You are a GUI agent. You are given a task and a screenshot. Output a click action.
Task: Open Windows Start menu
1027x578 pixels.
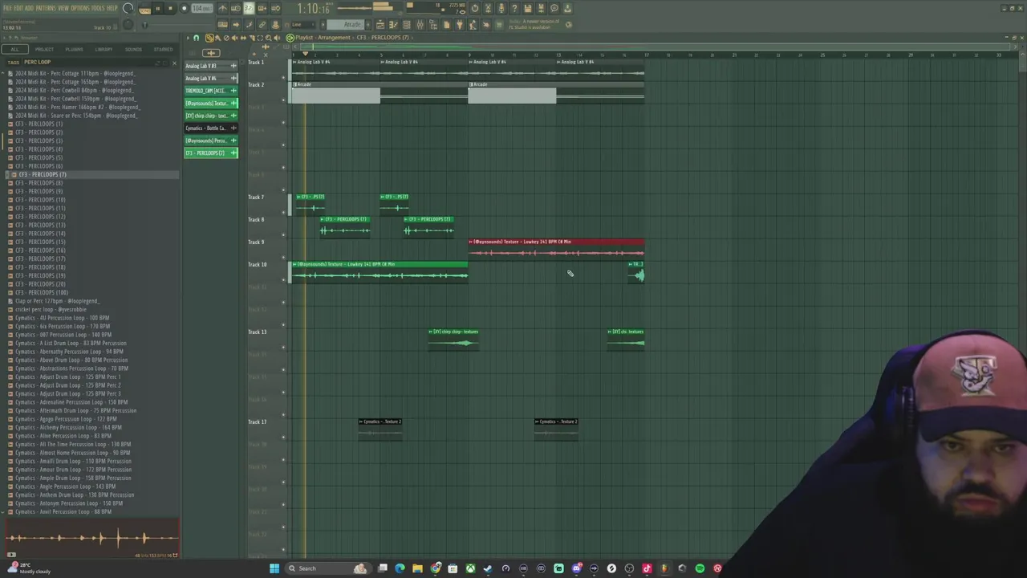[274, 568]
